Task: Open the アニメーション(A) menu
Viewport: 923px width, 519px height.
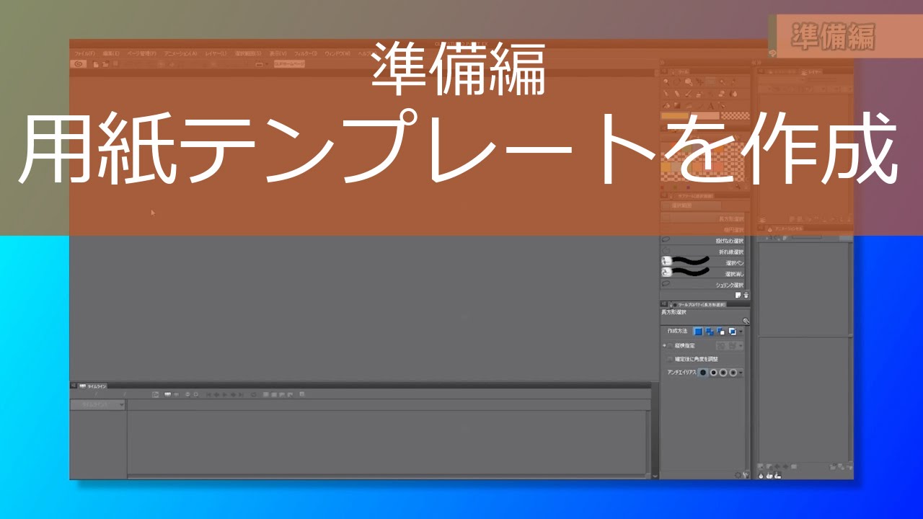Action: click(180, 53)
